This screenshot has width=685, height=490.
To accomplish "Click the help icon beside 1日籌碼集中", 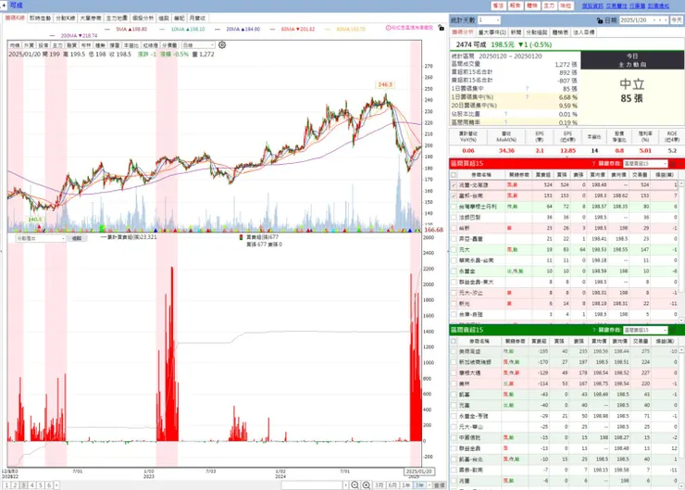I will click(x=528, y=89).
